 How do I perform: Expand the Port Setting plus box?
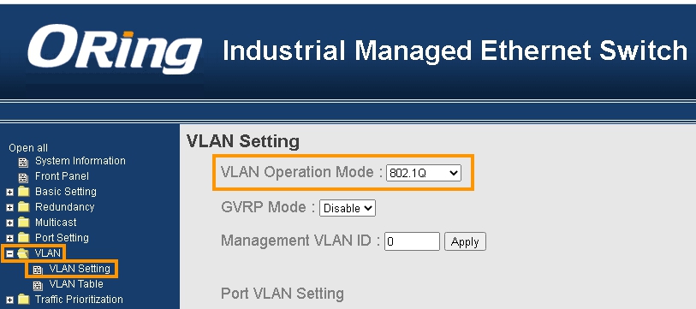(9, 239)
